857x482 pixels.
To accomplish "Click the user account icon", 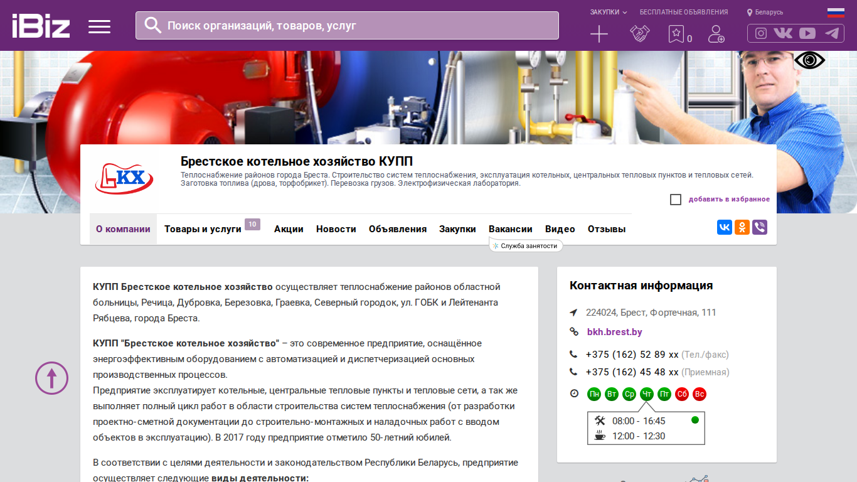I will tap(716, 34).
